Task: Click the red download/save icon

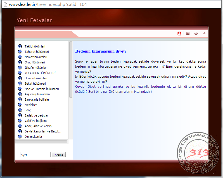Action: click(179, 34)
